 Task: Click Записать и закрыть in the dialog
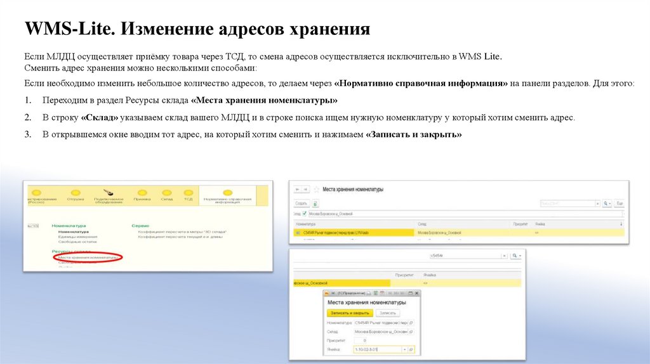[350, 313]
